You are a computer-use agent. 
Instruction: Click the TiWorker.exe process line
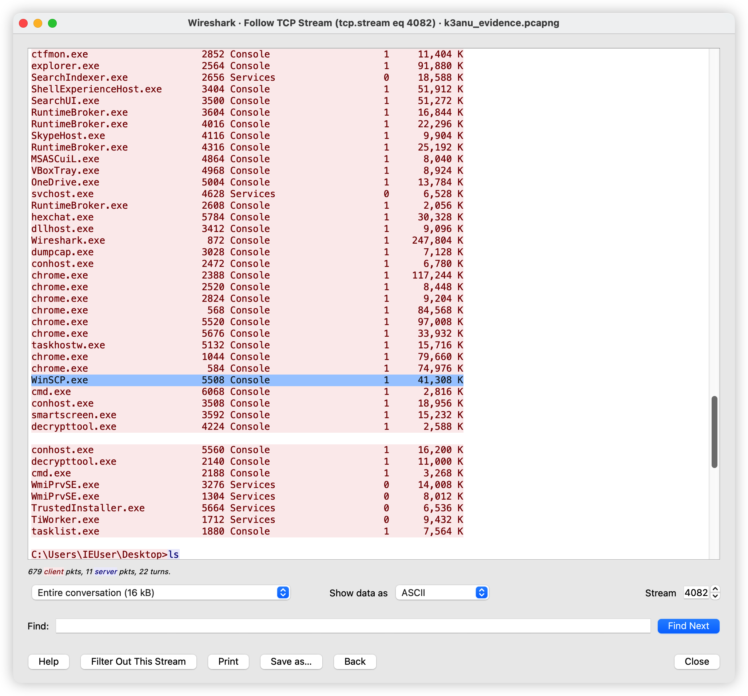(247, 520)
